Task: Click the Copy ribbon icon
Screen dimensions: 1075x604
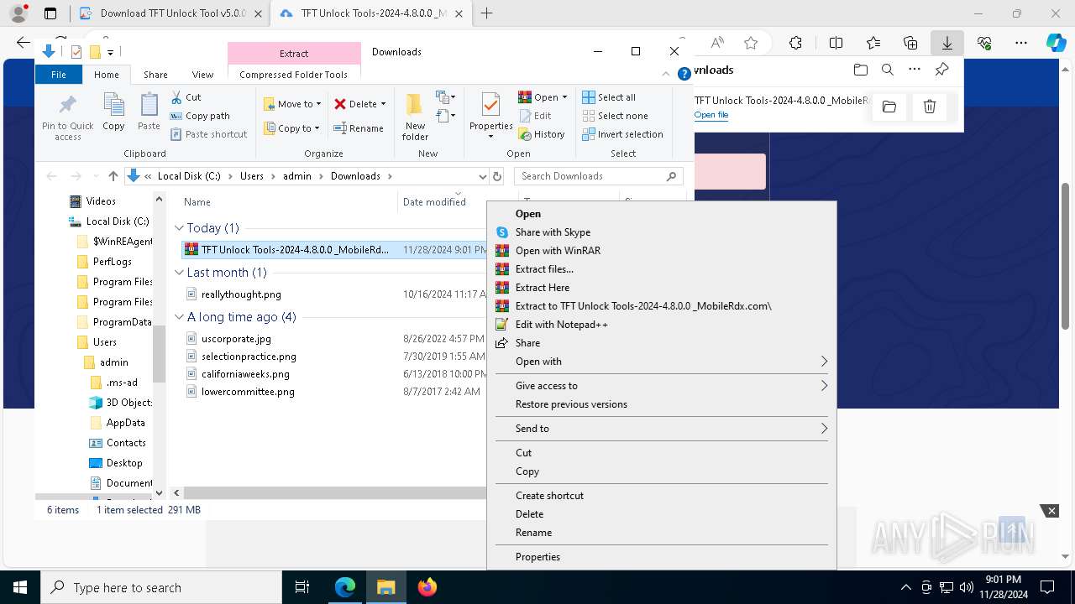Action: click(x=113, y=106)
